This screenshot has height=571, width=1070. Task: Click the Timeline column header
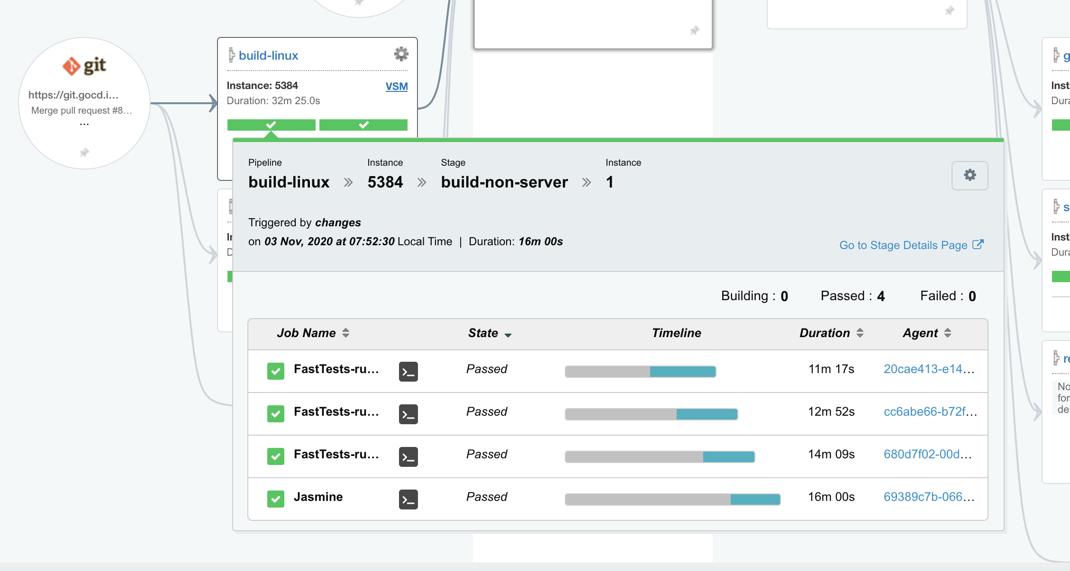tap(676, 333)
